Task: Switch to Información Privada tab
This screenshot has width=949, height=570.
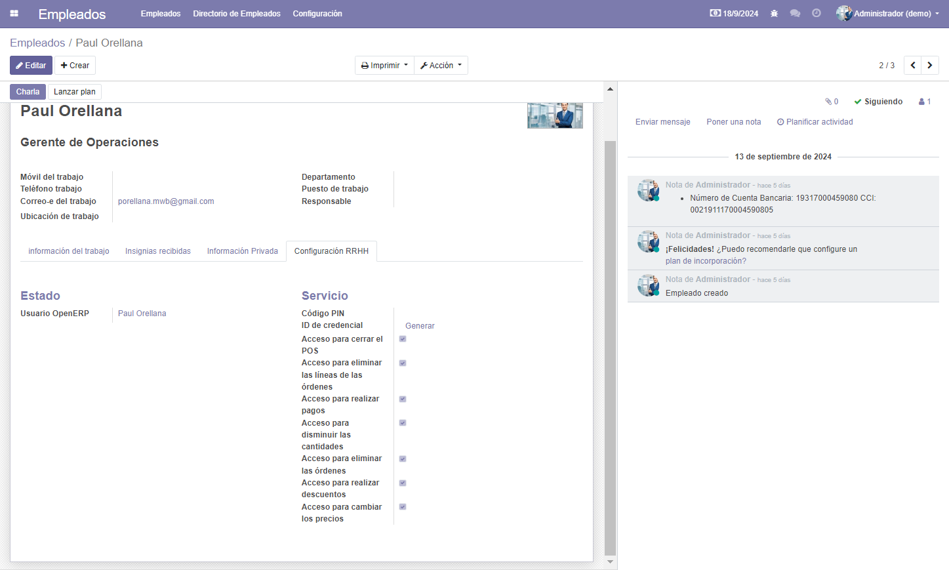Action: point(243,251)
